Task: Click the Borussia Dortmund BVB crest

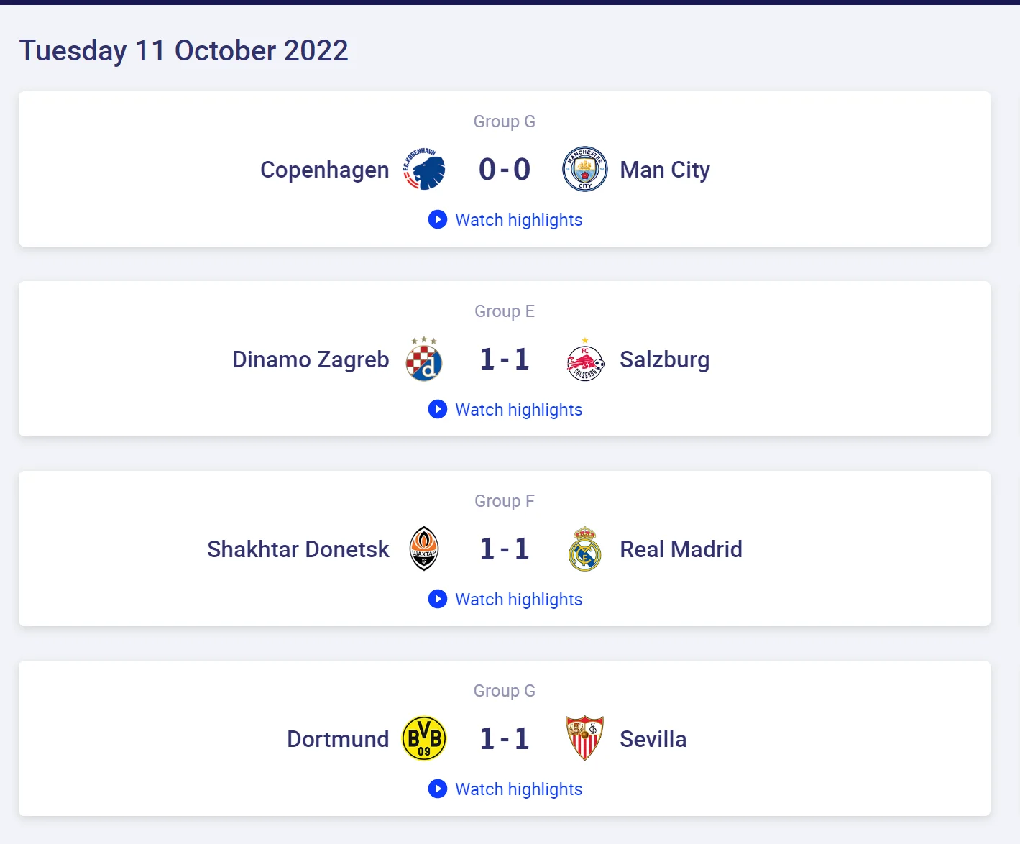Action: coord(424,739)
